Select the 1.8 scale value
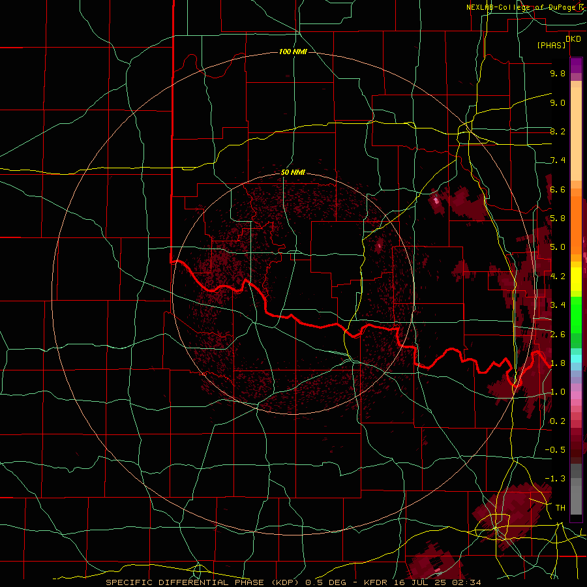 pyautogui.click(x=558, y=363)
